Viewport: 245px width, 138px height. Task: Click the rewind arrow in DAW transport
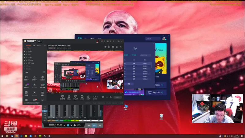(64, 125)
